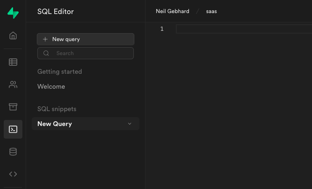Image resolution: width=312 pixels, height=189 pixels.
Task: Click the SQL snippets section label
Action: tap(57, 109)
